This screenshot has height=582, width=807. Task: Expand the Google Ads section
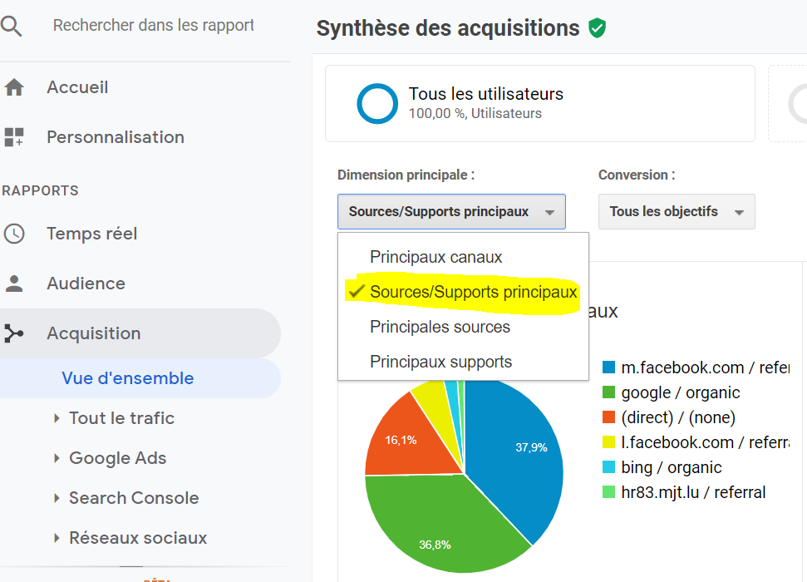tap(117, 458)
